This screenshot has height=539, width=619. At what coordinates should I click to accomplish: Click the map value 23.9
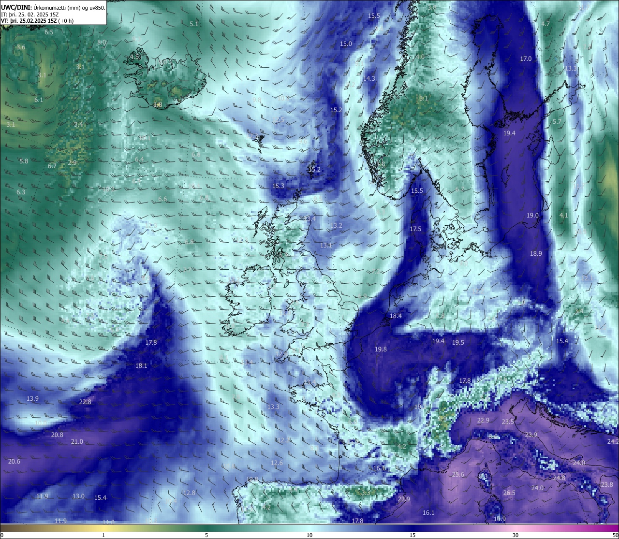531,435
